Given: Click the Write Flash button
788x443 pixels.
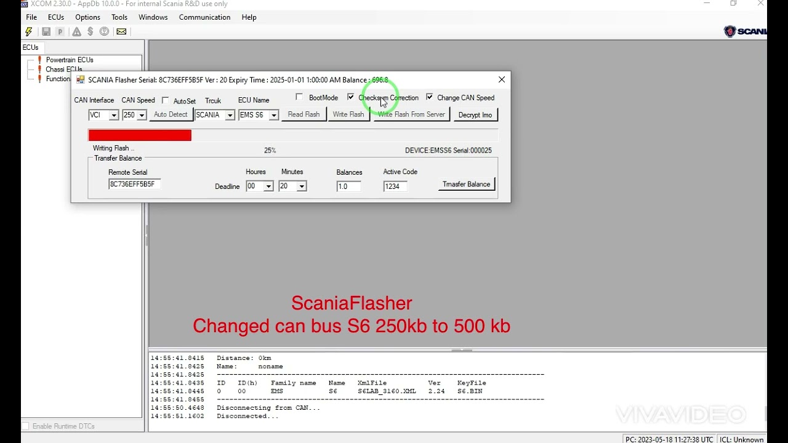Looking at the screenshot, I should [348, 114].
